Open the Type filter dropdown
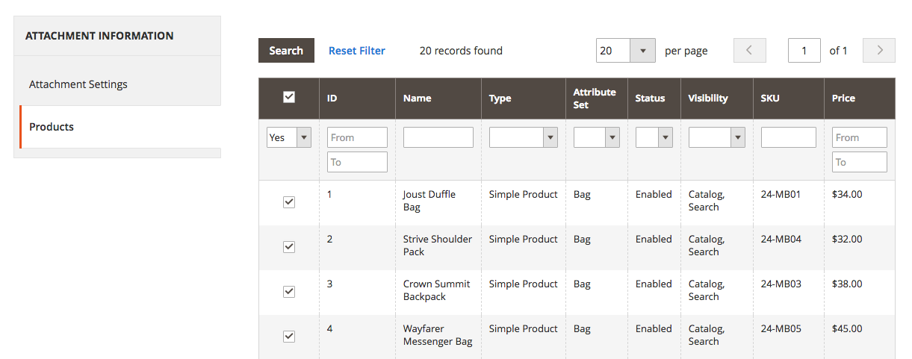 point(523,137)
